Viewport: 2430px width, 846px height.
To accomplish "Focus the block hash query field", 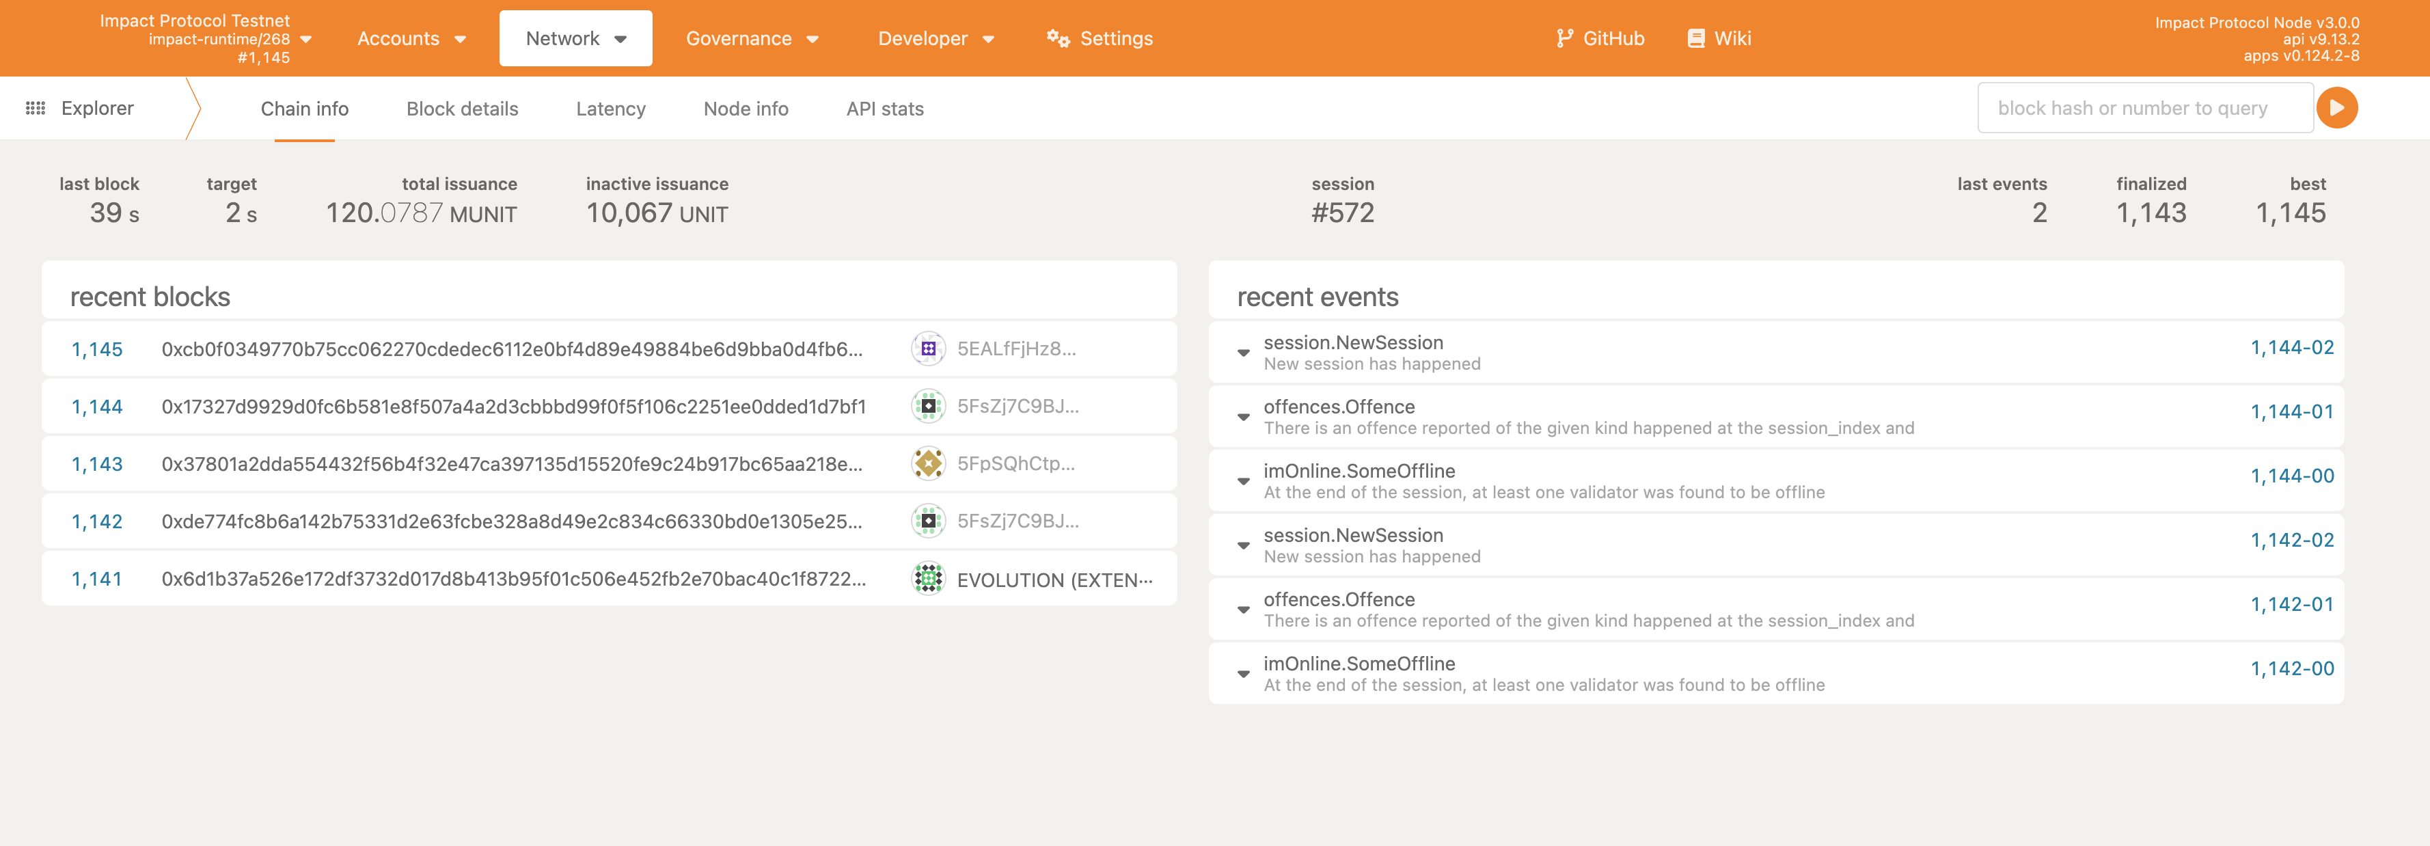I will tap(2143, 109).
